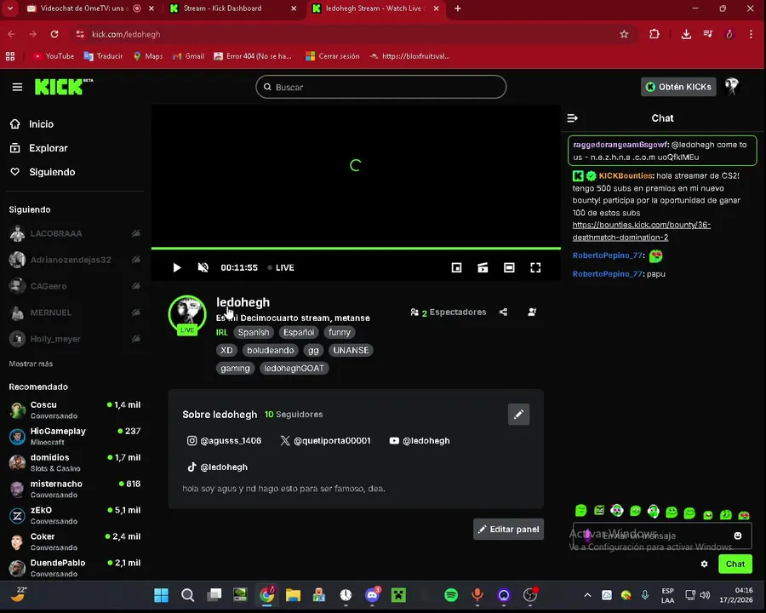766x613 pixels.
Task: Switch to Videochat de OmeTV tab
Action: click(x=83, y=9)
